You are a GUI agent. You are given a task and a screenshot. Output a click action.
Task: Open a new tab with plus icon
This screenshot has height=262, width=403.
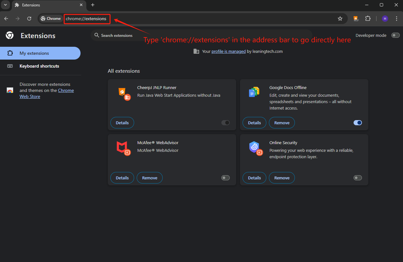tap(93, 5)
